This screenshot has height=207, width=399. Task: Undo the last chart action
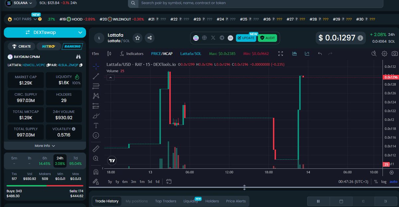[x=320, y=53]
